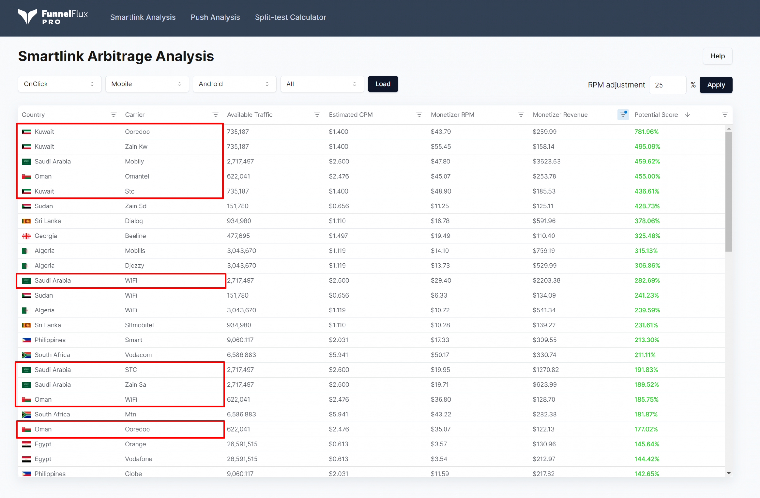Select the Globe carrier cell
The image size is (760, 498).
click(x=133, y=474)
